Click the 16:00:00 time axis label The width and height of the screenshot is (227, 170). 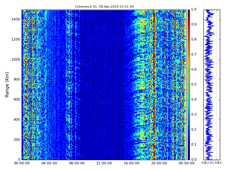(132, 163)
